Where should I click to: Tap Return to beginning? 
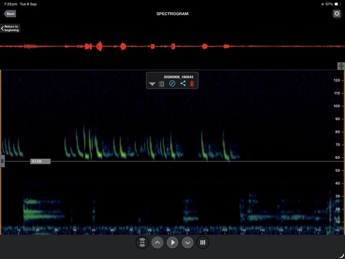point(10,28)
